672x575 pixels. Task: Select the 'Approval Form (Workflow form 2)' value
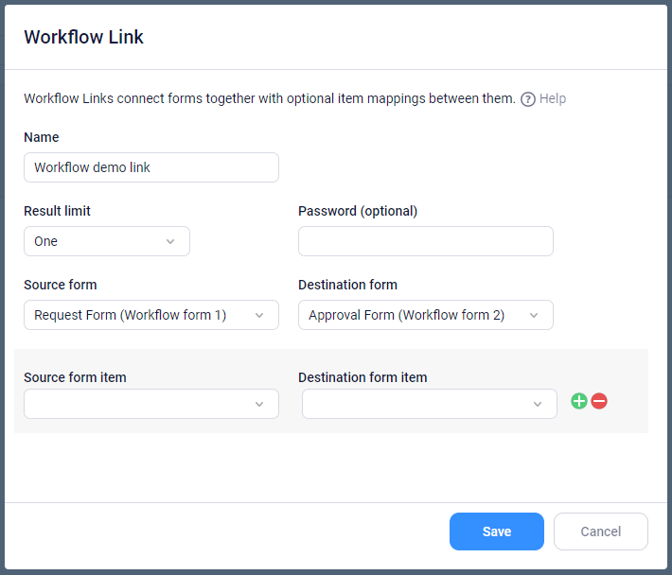[406, 315]
